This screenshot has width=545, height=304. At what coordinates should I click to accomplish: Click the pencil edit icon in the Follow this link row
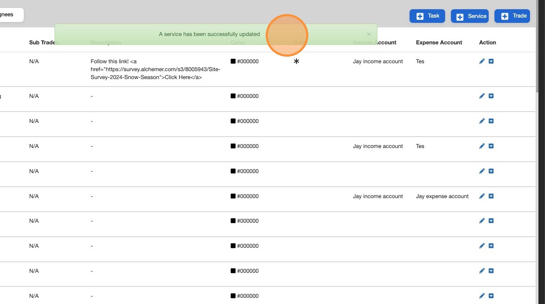coord(482,62)
